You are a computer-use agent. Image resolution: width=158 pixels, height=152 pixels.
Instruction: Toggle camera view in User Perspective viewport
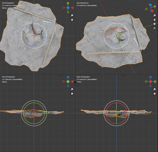155,24
